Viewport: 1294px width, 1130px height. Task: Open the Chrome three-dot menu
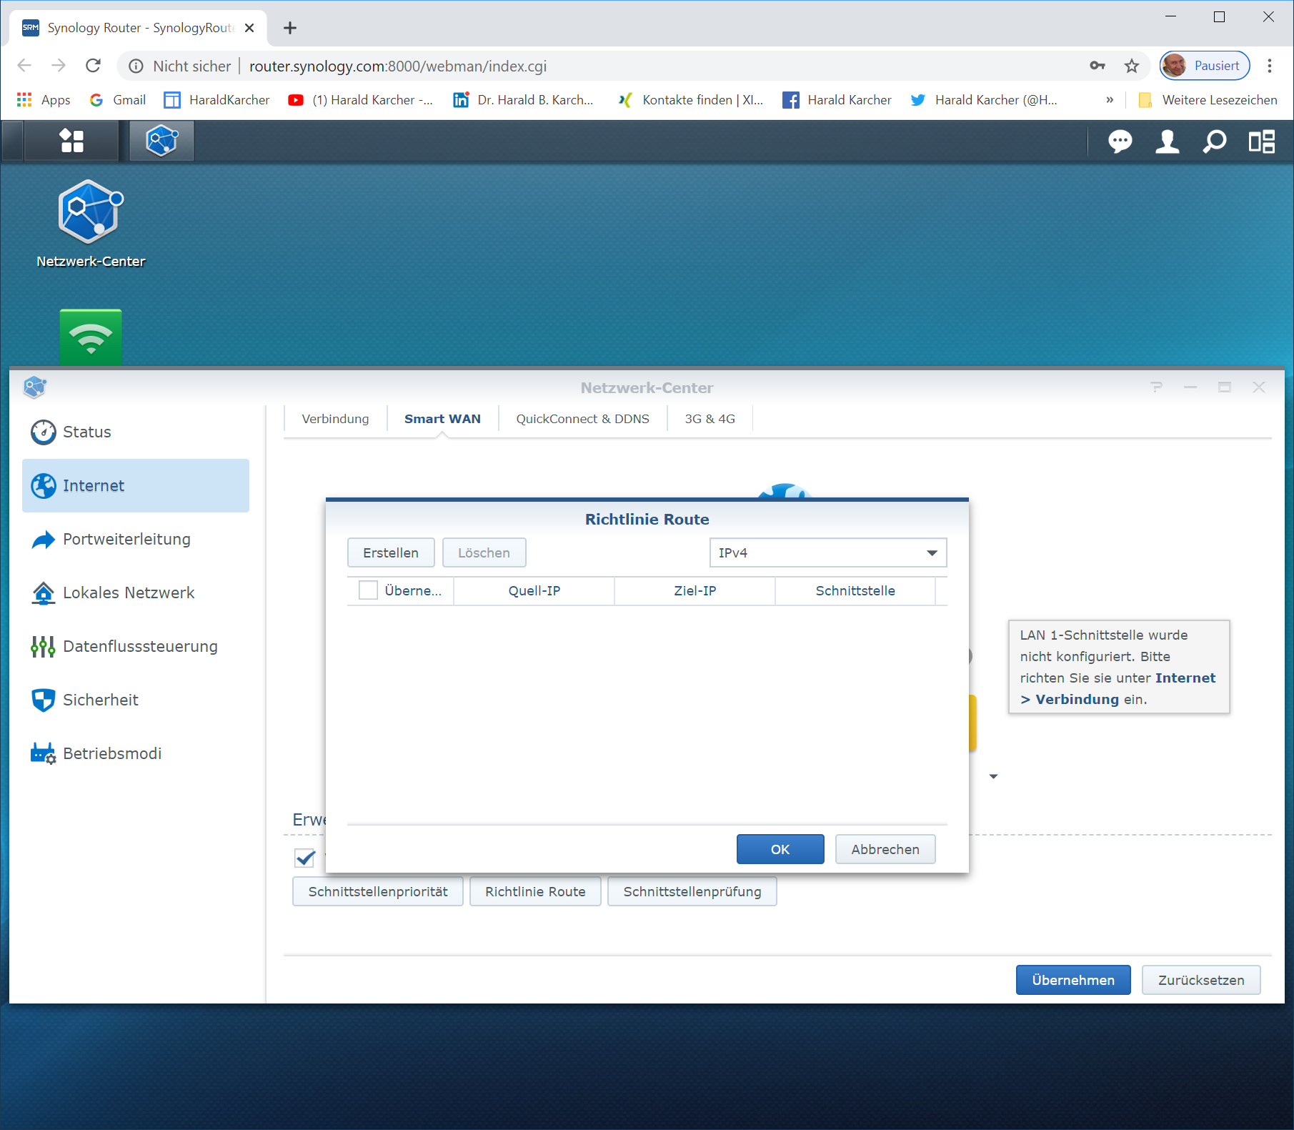[1270, 66]
